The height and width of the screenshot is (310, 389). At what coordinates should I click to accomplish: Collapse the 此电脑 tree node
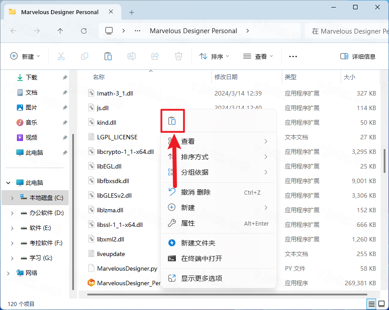pos(8,183)
